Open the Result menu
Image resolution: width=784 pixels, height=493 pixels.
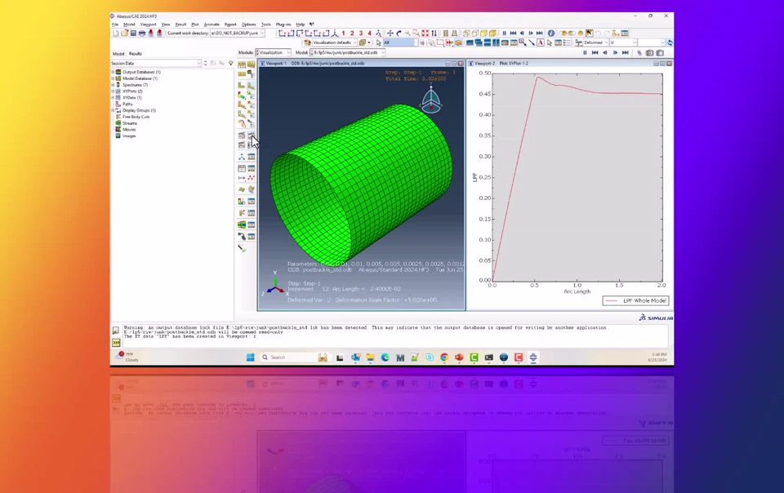(x=180, y=24)
